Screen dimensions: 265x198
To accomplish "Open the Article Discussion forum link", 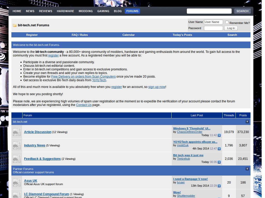I will (x=38, y=132).
